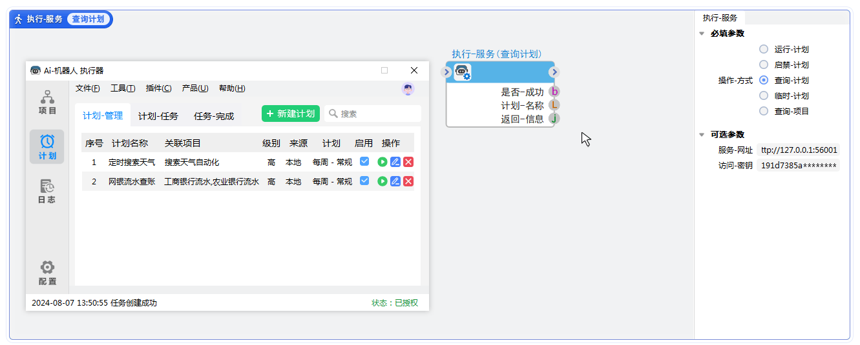The image size is (860, 345).
Task: Toggle 启用 checkbox for 定时搜索天气
Action: click(364, 162)
